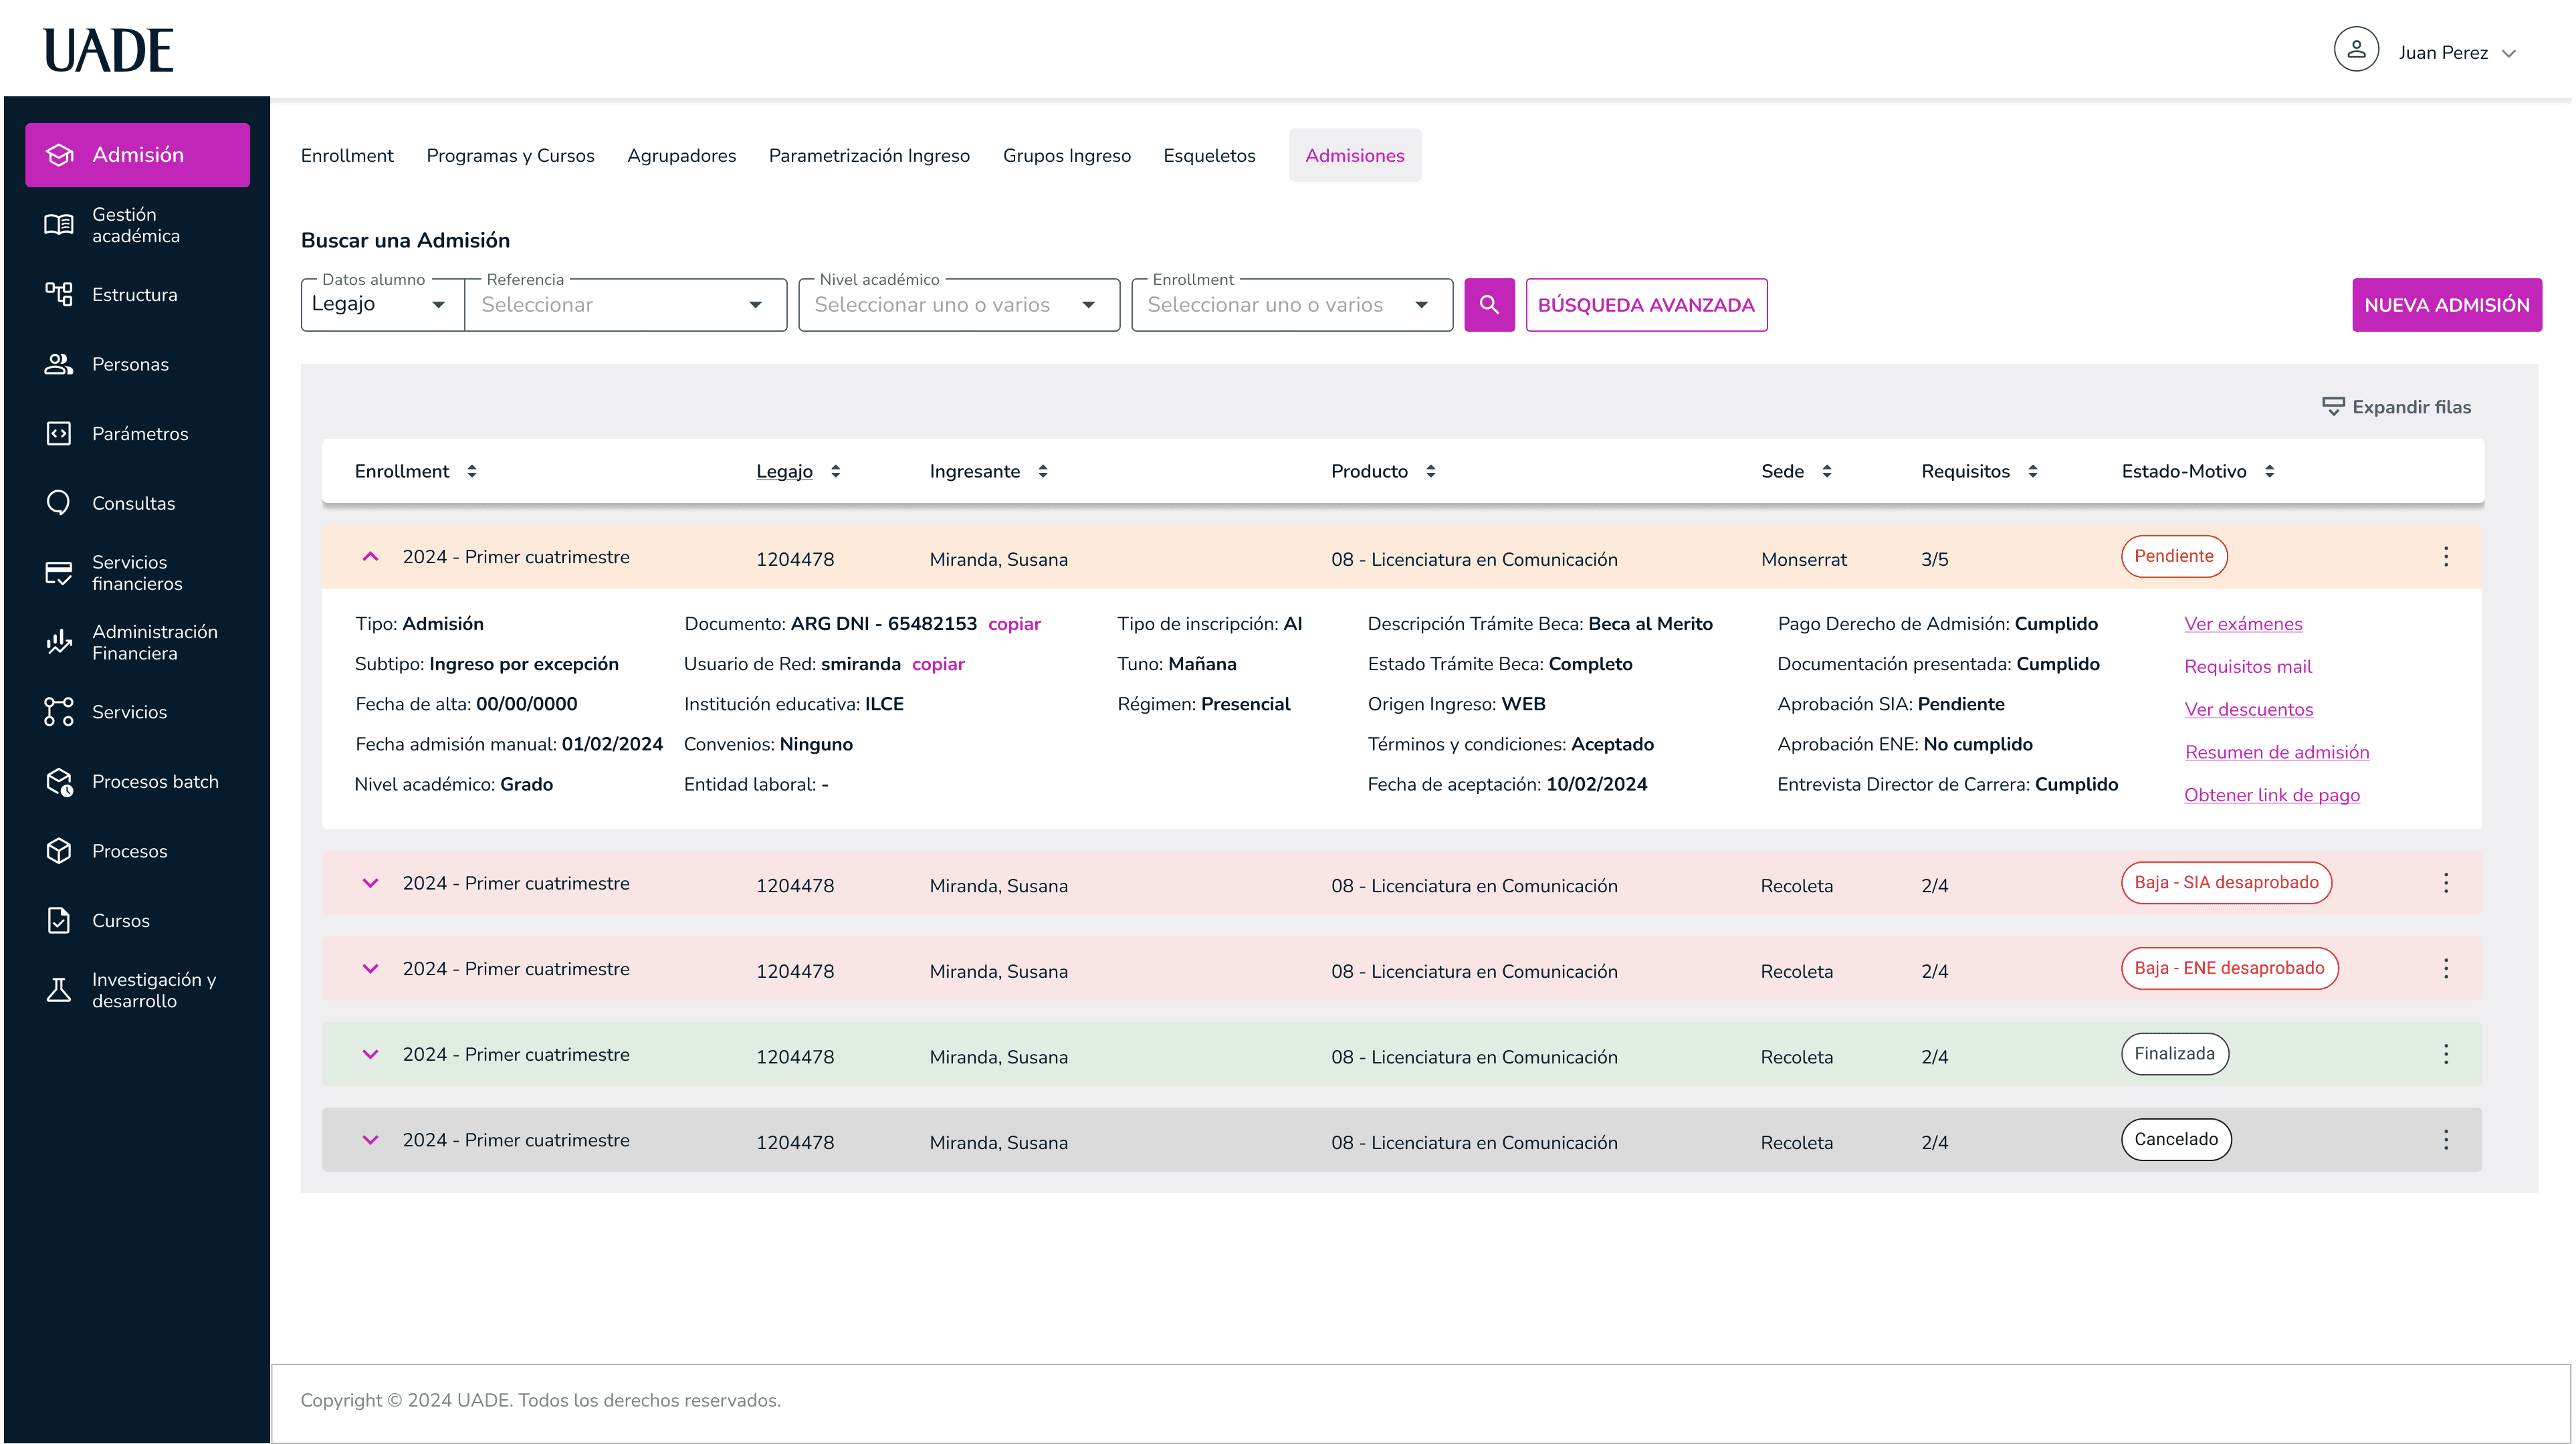Screen dimensions: 2576x1444
Task: Click copiar next to the DNI document number
Action: click(x=1014, y=624)
